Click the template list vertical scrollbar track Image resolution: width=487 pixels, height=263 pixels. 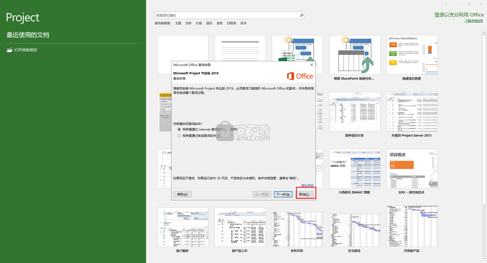pyautogui.click(x=484, y=231)
